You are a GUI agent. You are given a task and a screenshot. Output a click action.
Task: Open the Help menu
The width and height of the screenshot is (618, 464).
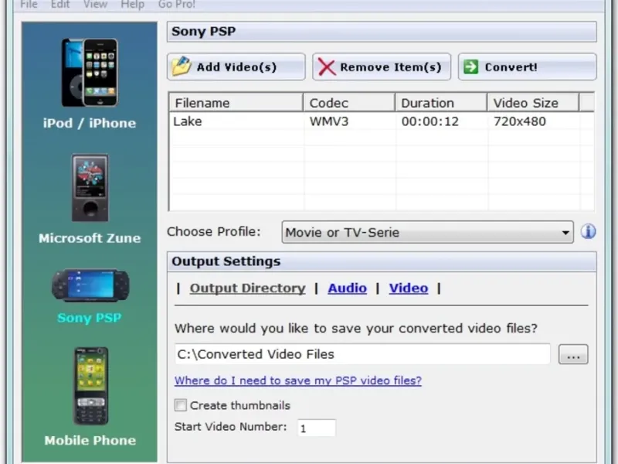(x=132, y=5)
